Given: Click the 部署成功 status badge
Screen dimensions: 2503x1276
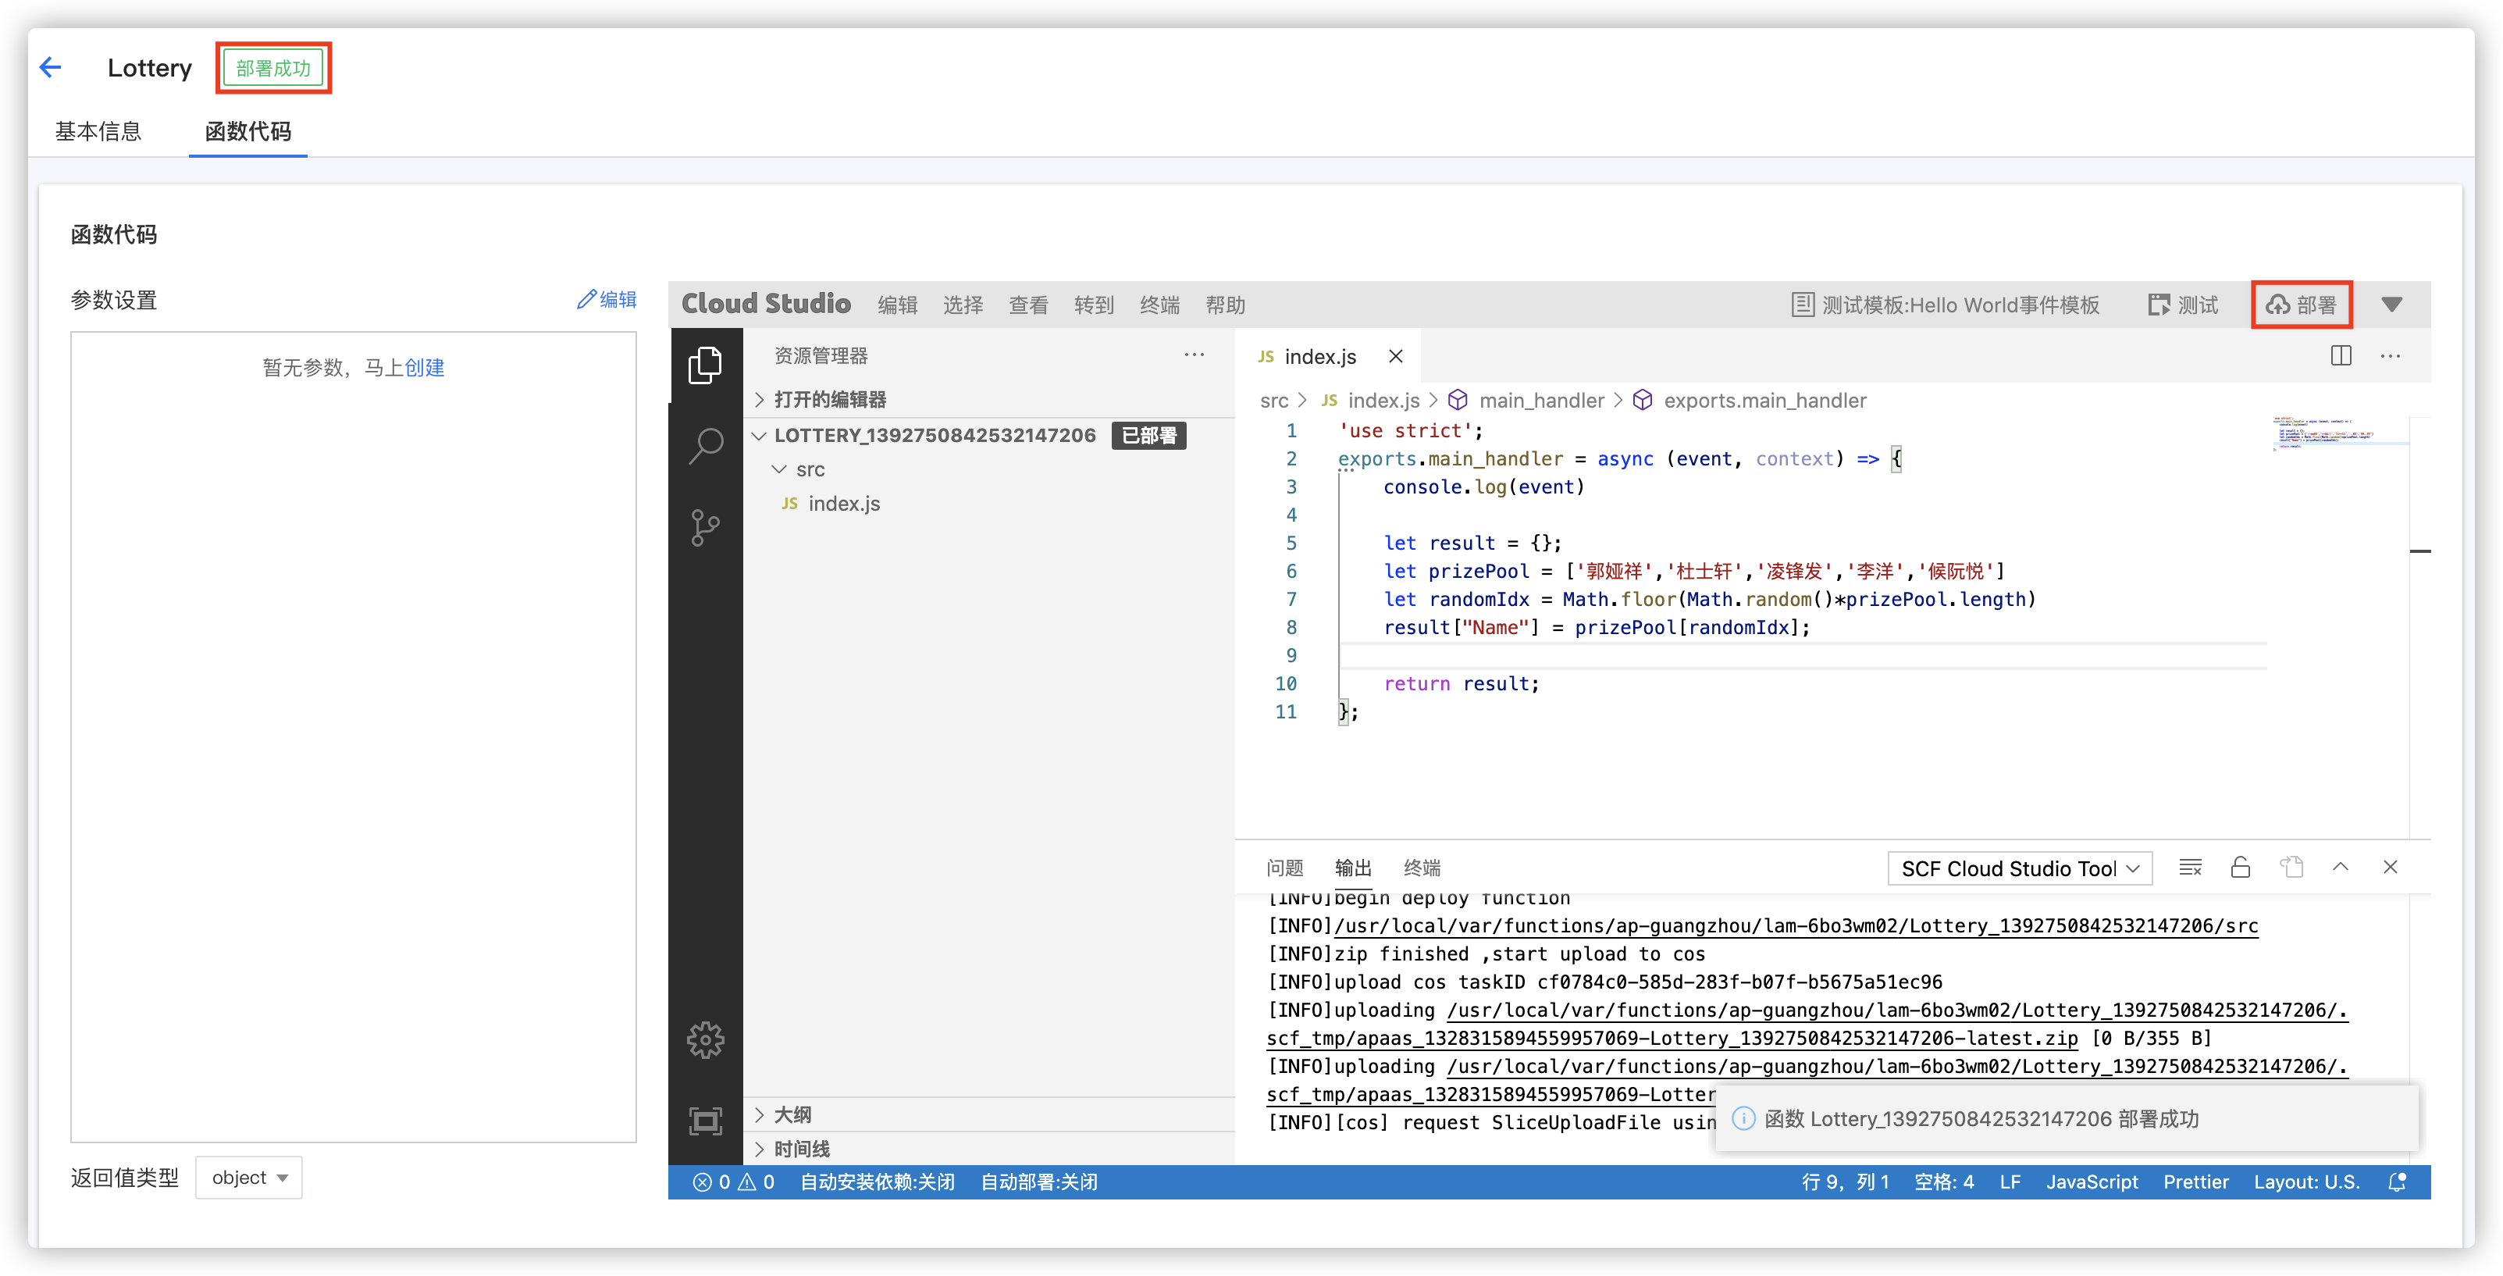Looking at the screenshot, I should [x=273, y=68].
